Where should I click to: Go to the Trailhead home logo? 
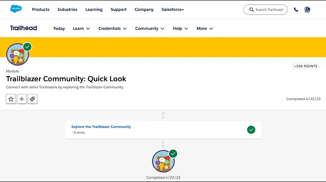click(24, 28)
